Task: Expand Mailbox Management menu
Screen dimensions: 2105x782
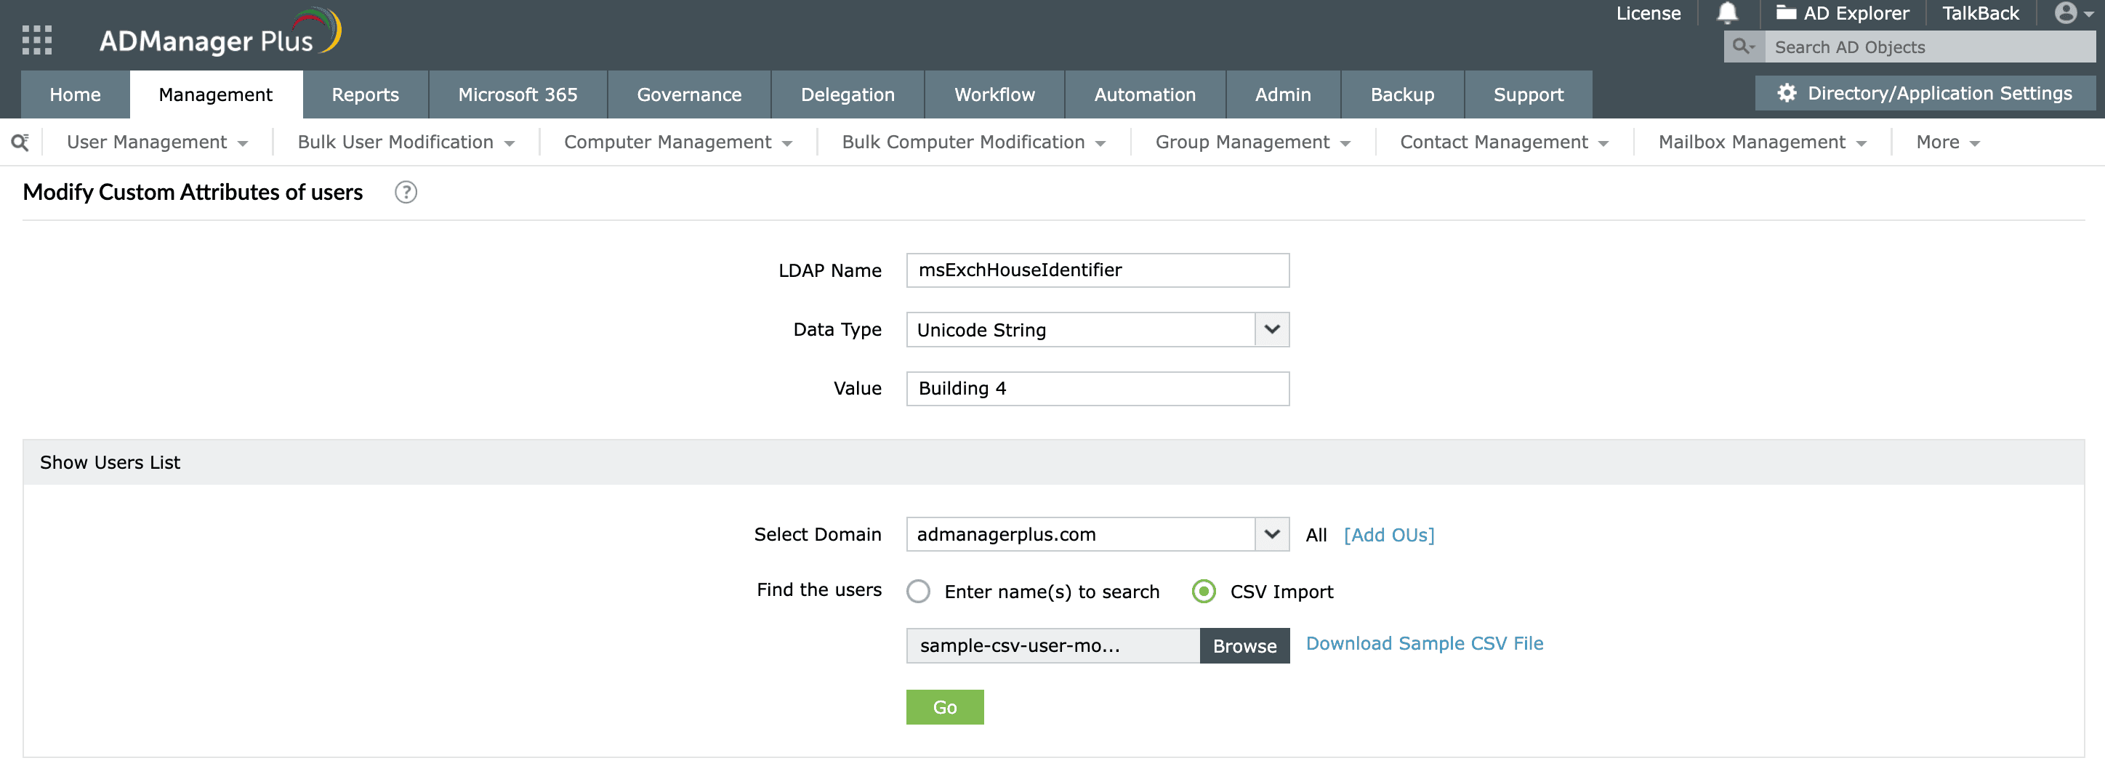Action: point(1763,142)
